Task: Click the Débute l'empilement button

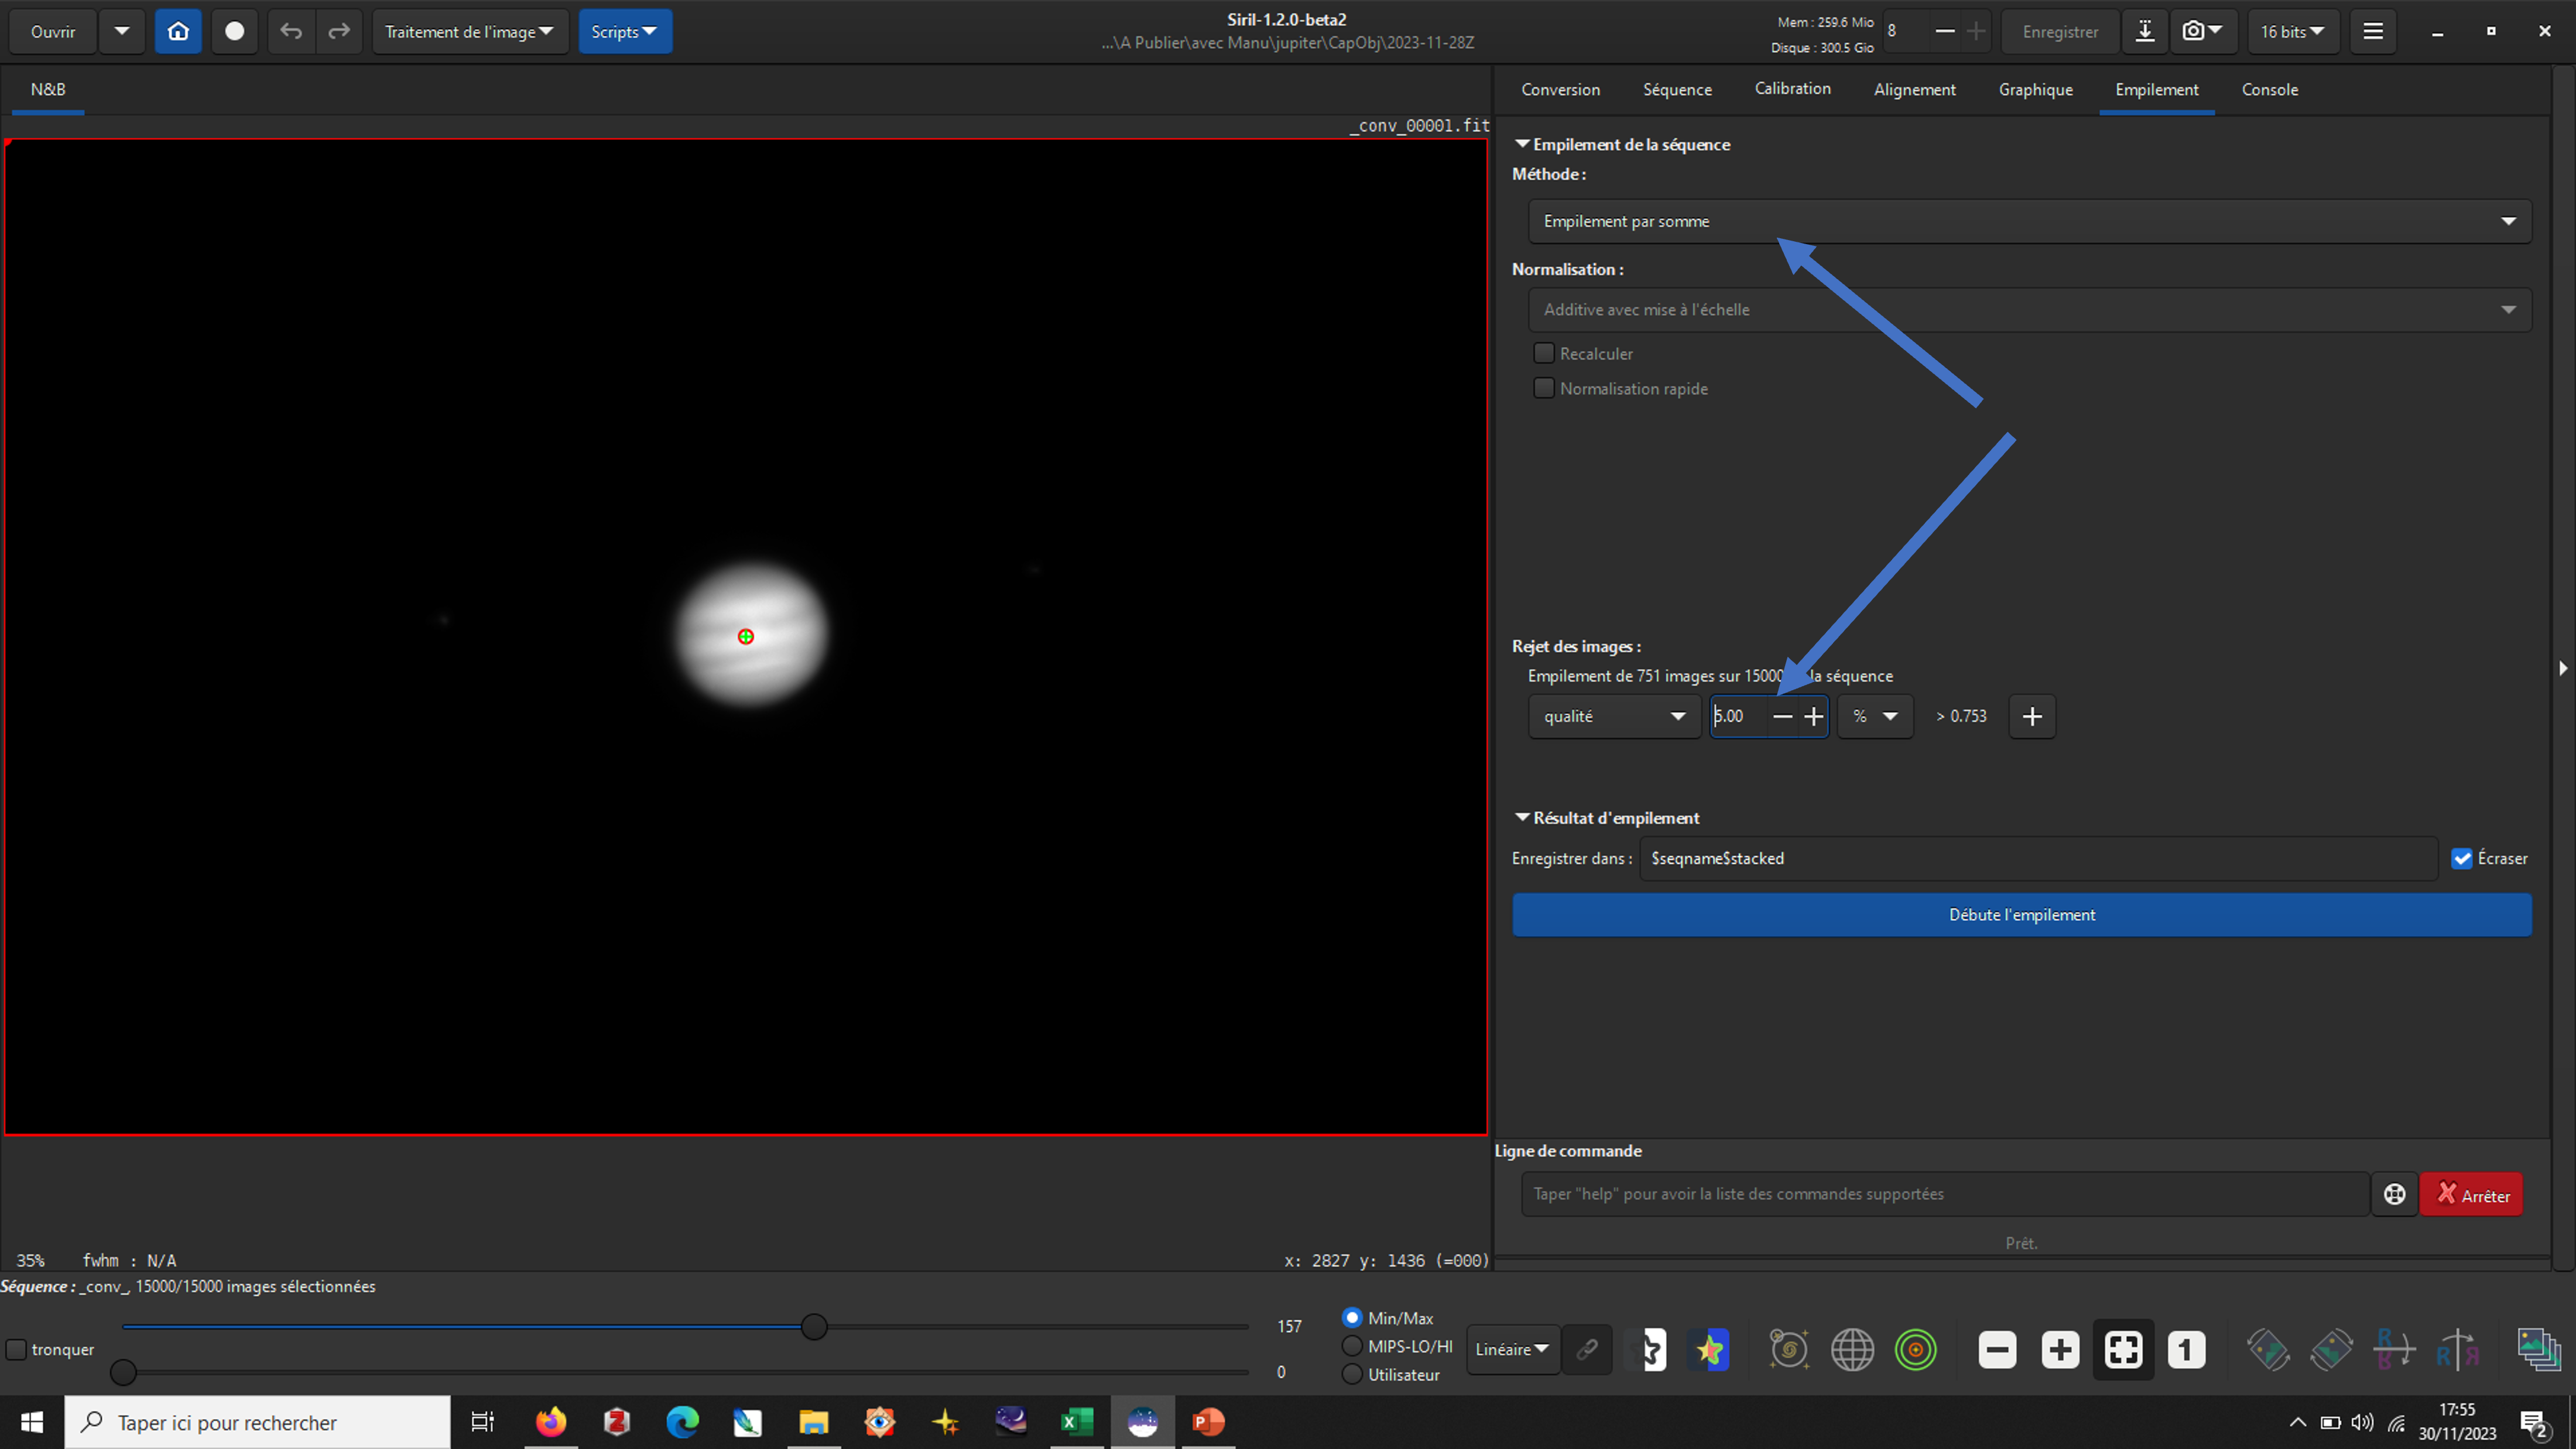Action: tap(2021, 914)
